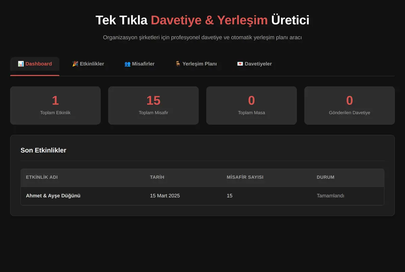
Task: Click the Son Etkinlikler heading
Action: coord(44,150)
